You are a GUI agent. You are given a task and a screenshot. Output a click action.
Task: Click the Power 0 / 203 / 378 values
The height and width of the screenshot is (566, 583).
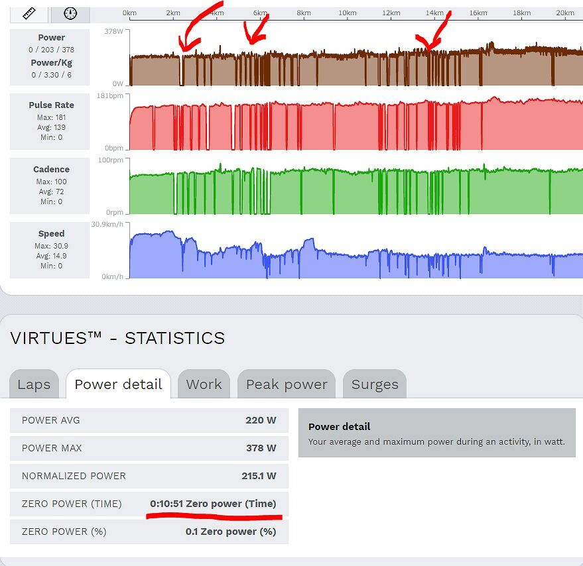coord(51,50)
